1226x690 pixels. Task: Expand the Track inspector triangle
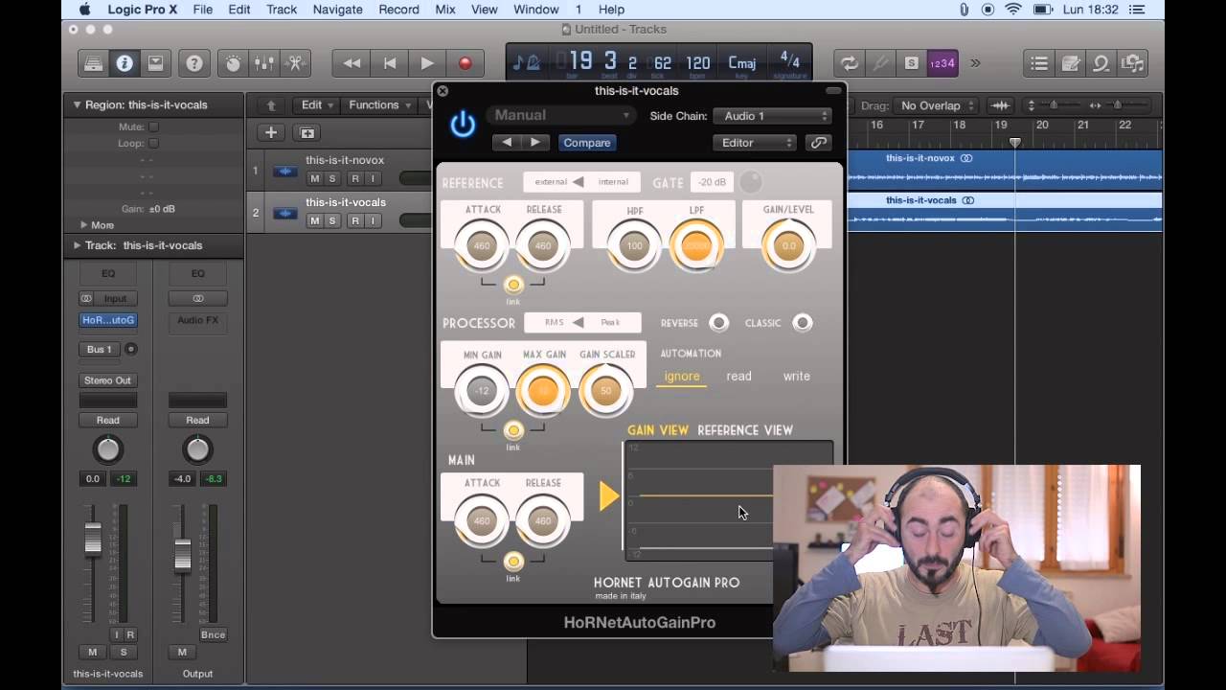pyautogui.click(x=78, y=245)
